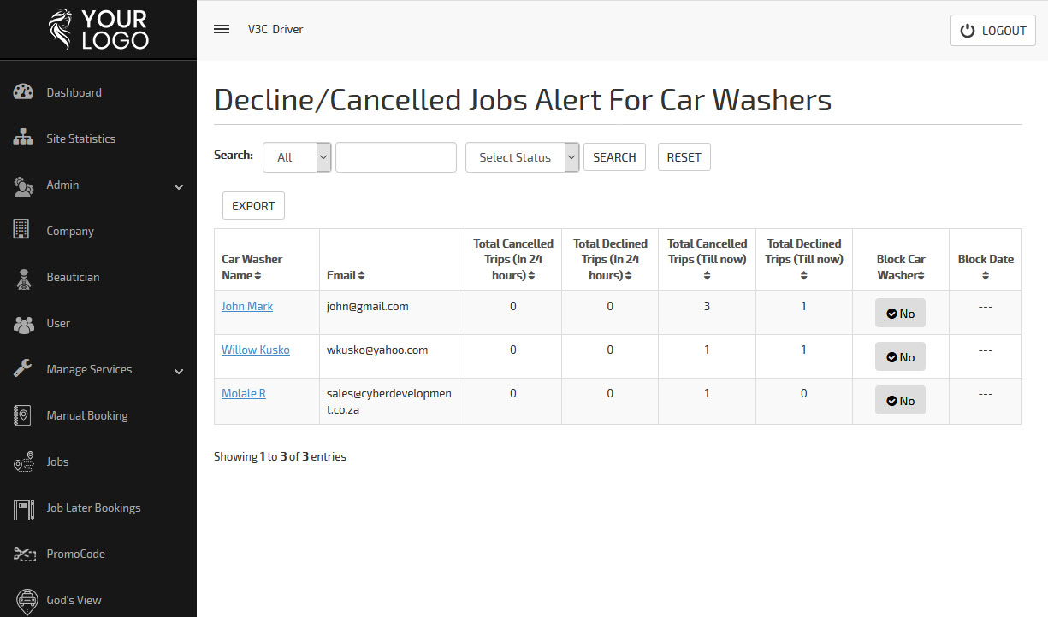Open the search field 'All' dropdown
Image resolution: width=1048 pixels, height=617 pixels.
(297, 157)
